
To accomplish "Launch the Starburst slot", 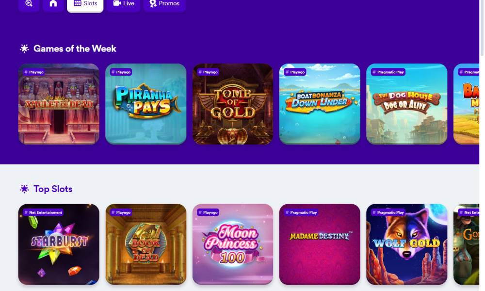I will [59, 244].
